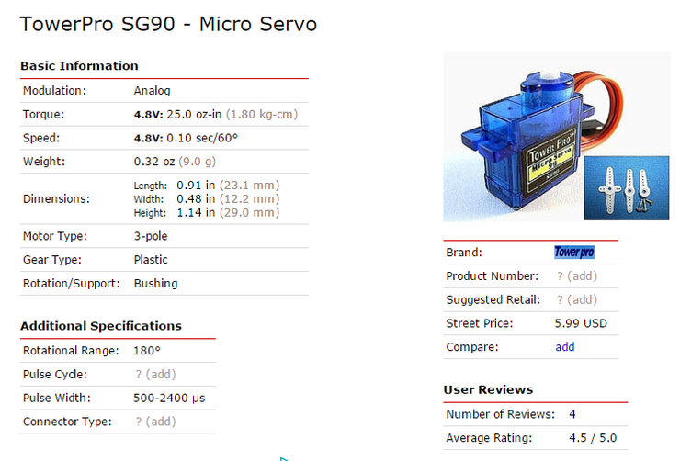Click the height value '1.14 in'
The image size is (680, 461).
196,213
